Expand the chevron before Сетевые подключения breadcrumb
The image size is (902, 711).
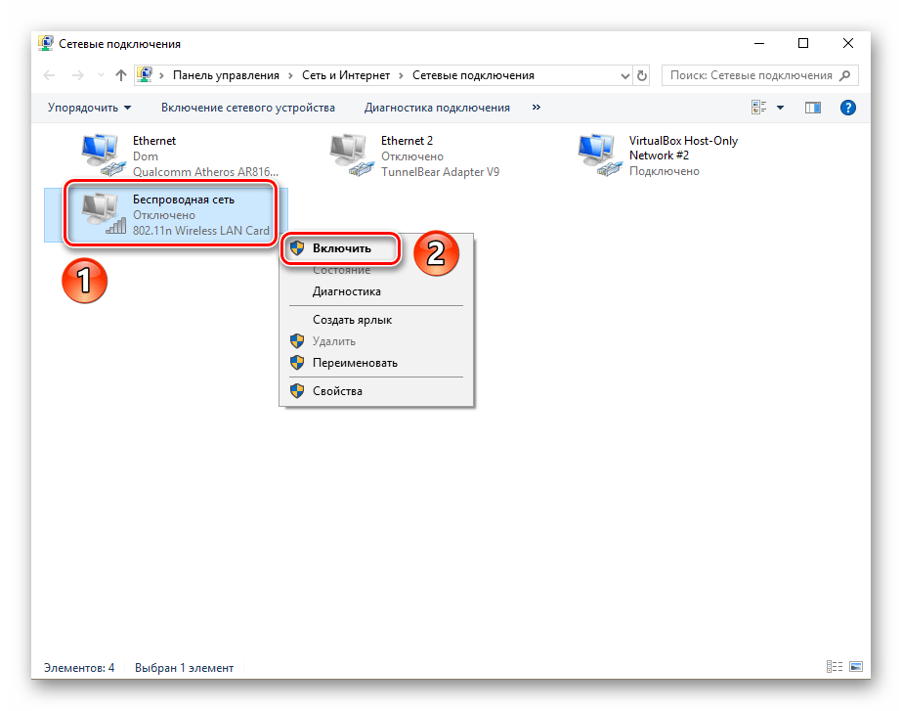(401, 75)
